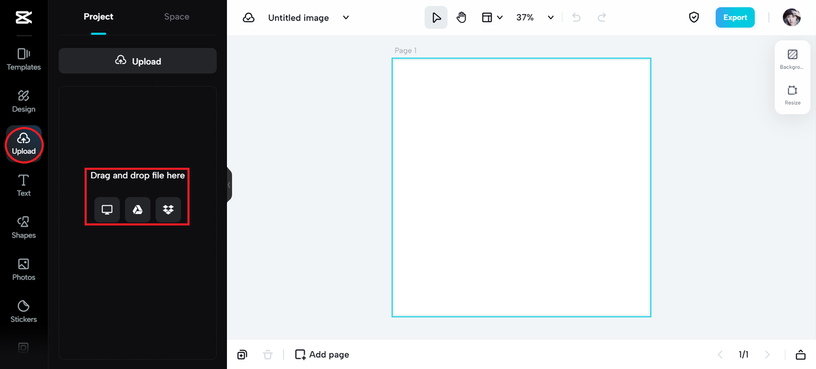Upload from Google Drive icon

click(138, 210)
